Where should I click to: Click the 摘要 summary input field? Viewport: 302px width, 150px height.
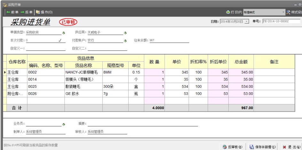[x=142, y=124]
